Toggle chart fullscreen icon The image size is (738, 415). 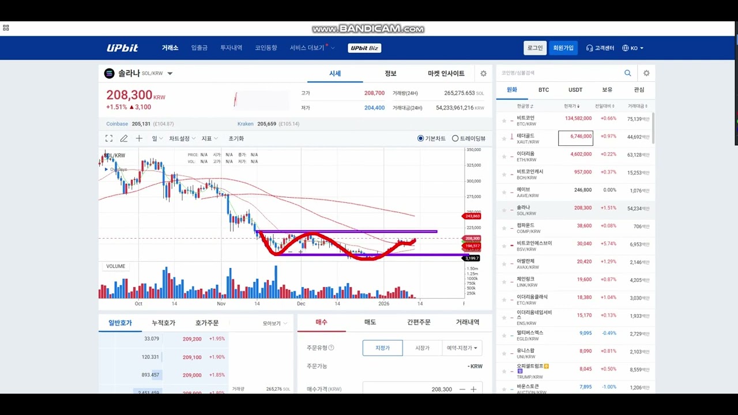pyautogui.click(x=109, y=138)
